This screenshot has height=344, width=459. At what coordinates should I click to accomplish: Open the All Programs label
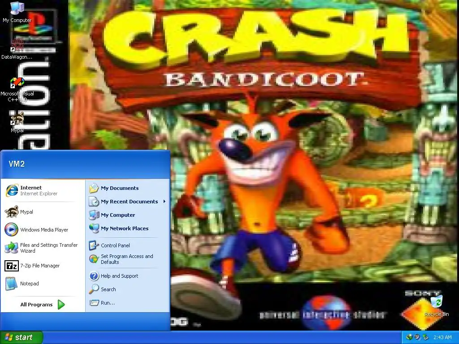(x=36, y=305)
